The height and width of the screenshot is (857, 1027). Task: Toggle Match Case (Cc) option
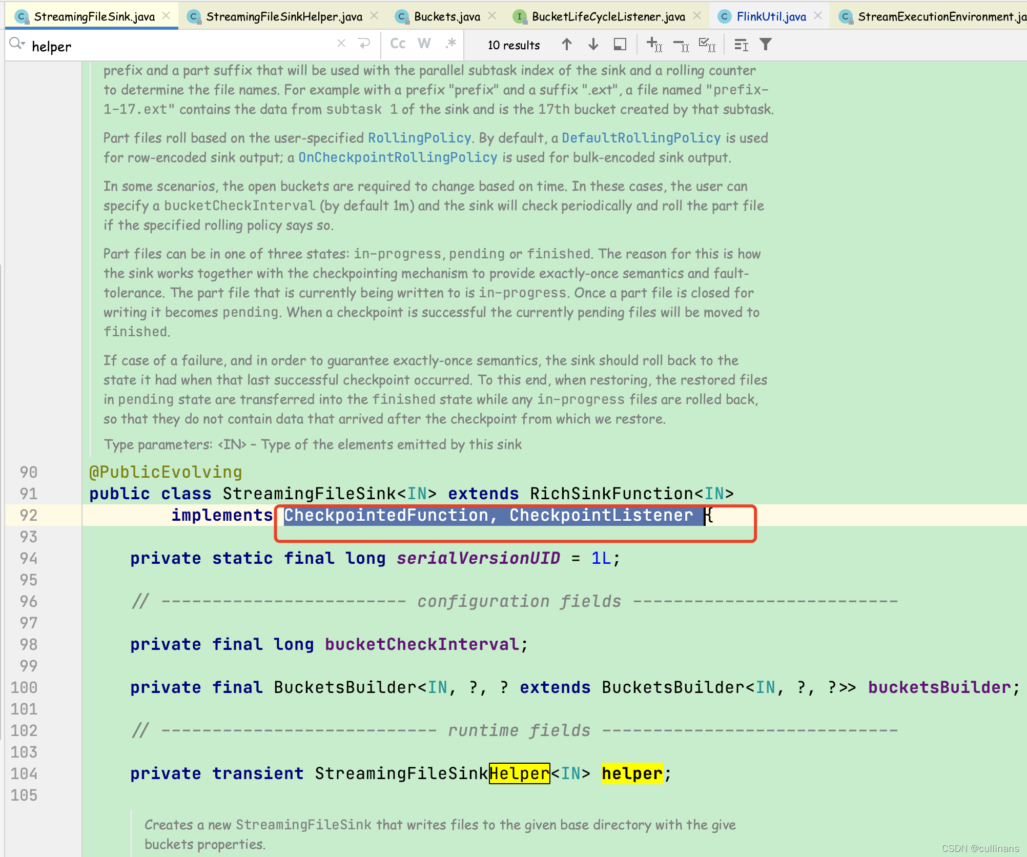click(398, 44)
